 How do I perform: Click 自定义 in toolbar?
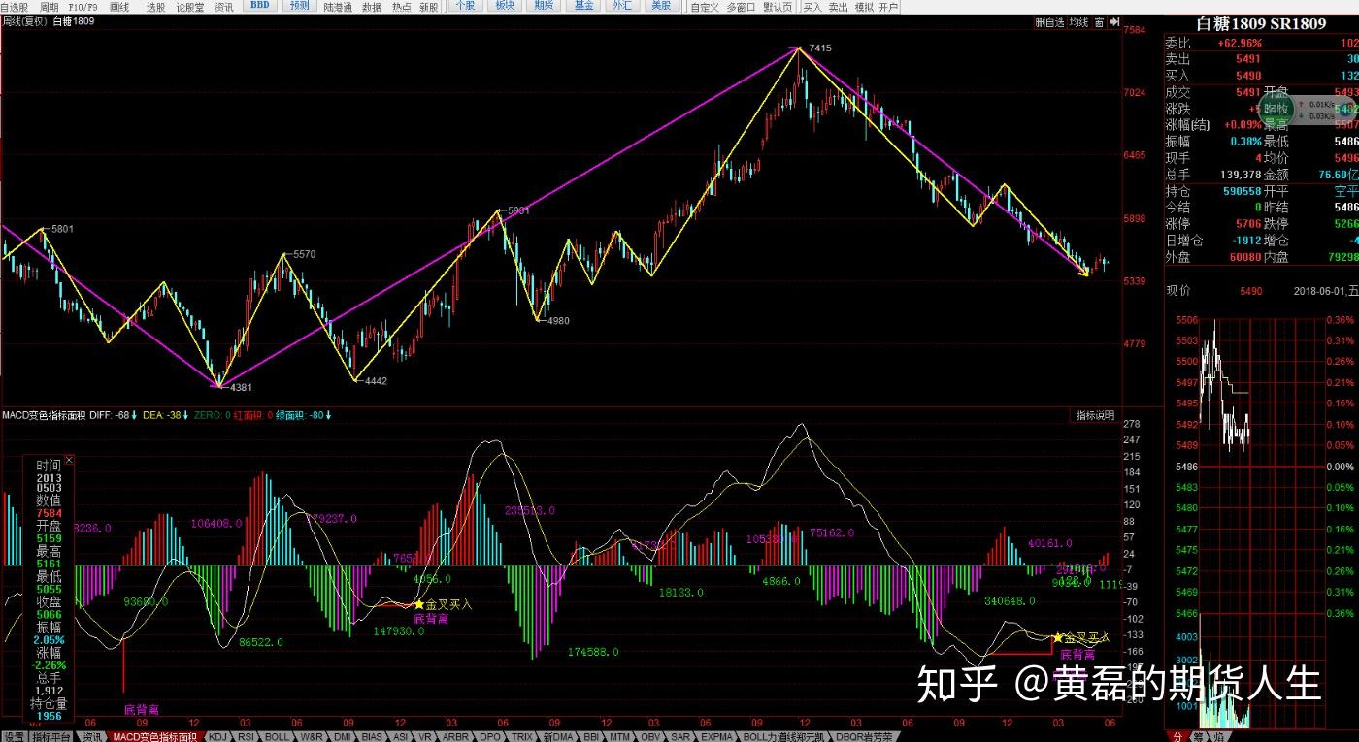[x=705, y=6]
